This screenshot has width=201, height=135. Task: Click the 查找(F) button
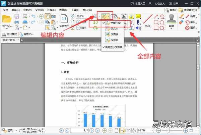pyautogui.click(x=171, y=10)
